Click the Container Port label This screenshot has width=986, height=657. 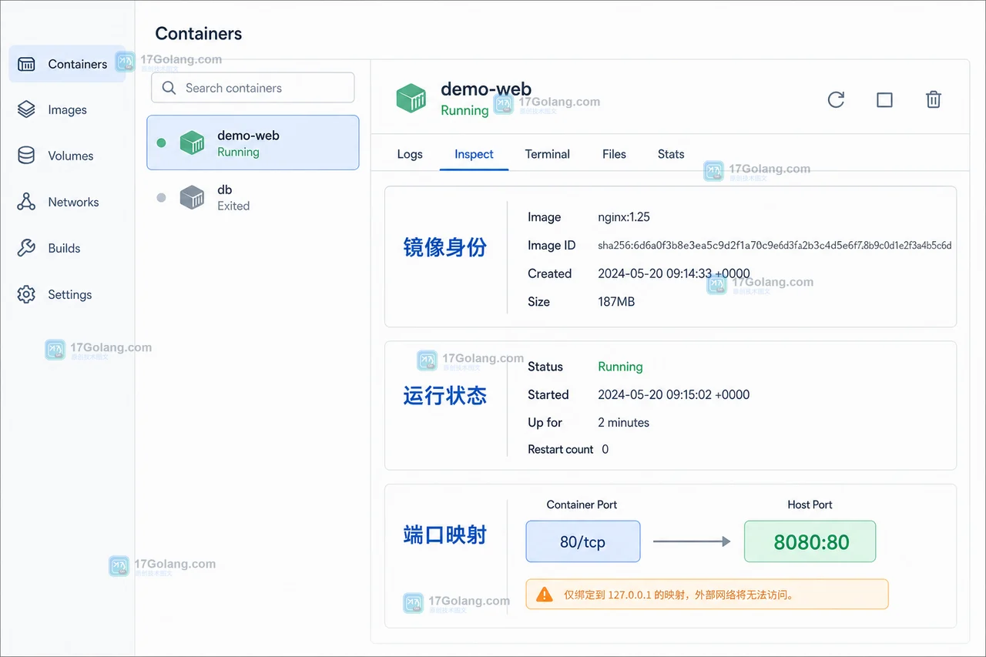pos(582,504)
